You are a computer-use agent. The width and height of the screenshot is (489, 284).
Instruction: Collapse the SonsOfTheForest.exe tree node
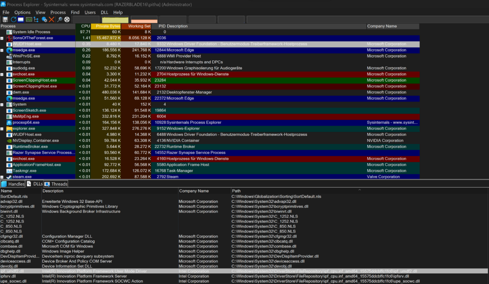click(2, 38)
